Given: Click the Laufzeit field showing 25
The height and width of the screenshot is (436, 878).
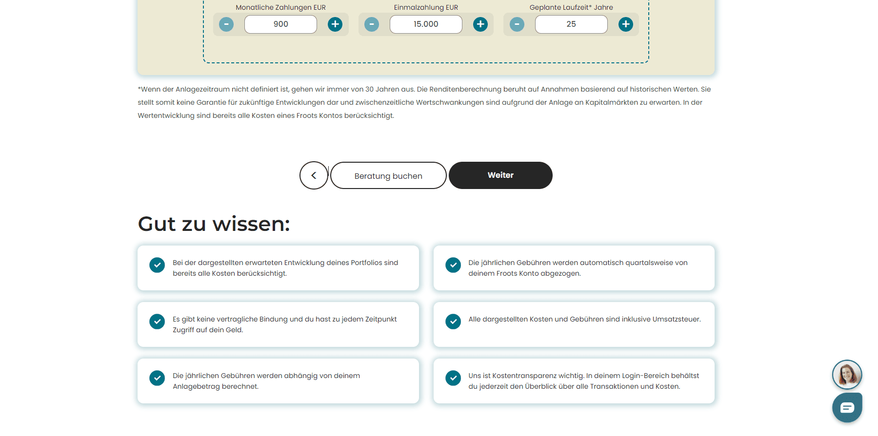Looking at the screenshot, I should [571, 24].
